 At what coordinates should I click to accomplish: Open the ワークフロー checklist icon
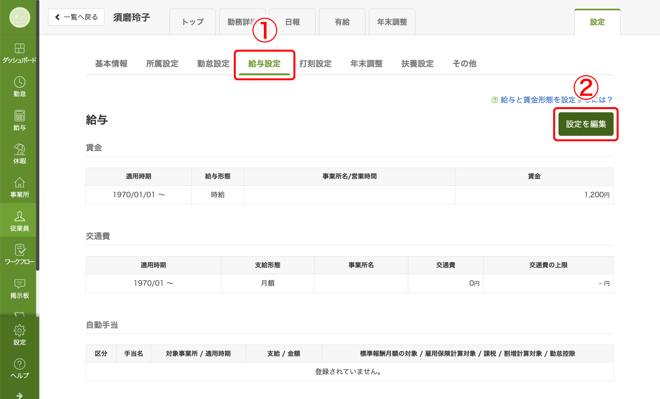tap(19, 250)
